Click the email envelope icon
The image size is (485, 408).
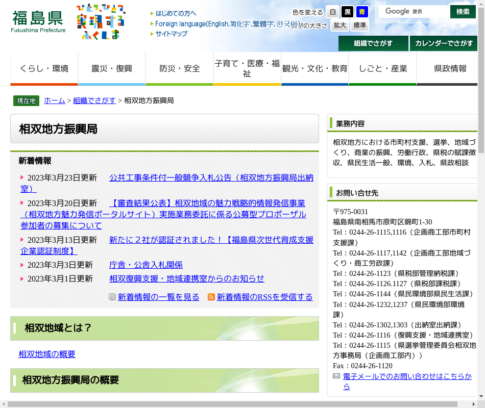click(x=336, y=376)
